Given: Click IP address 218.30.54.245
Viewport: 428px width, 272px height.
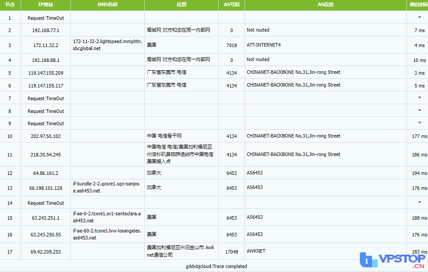Looking at the screenshot, I should point(45,155).
